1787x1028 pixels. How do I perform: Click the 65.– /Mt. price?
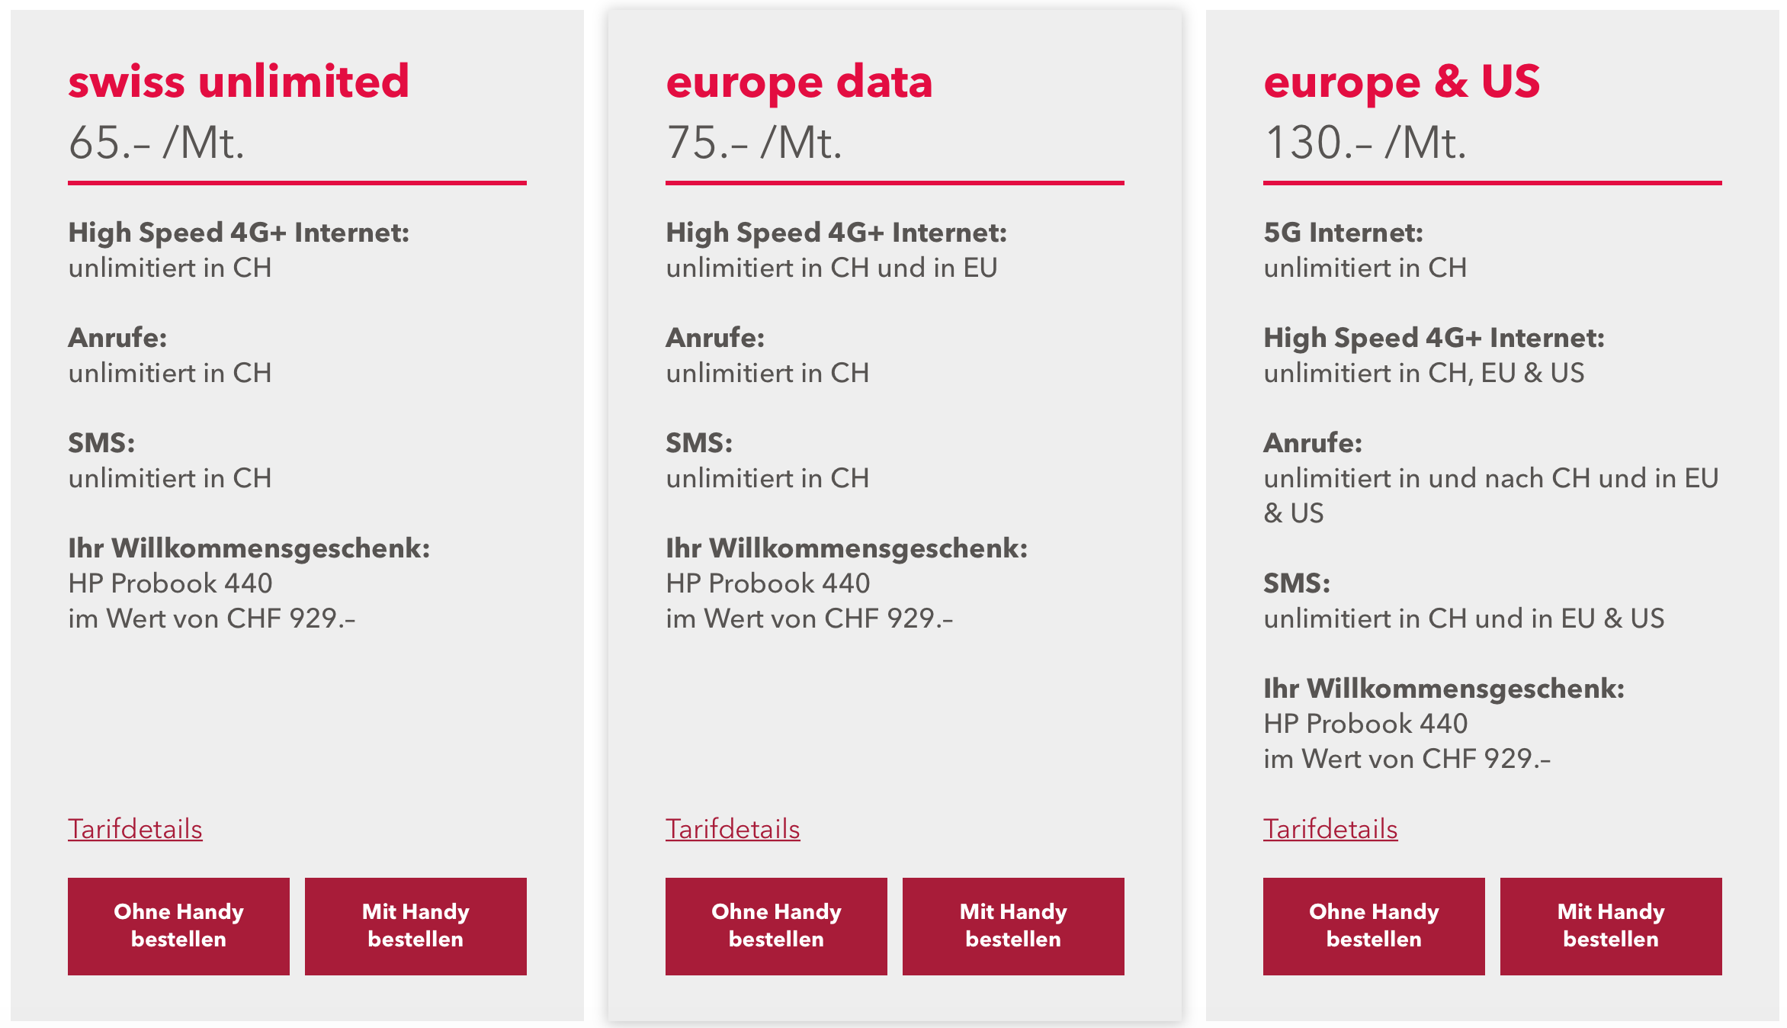pyautogui.click(x=156, y=142)
